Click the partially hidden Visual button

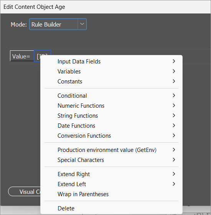(x=24, y=192)
